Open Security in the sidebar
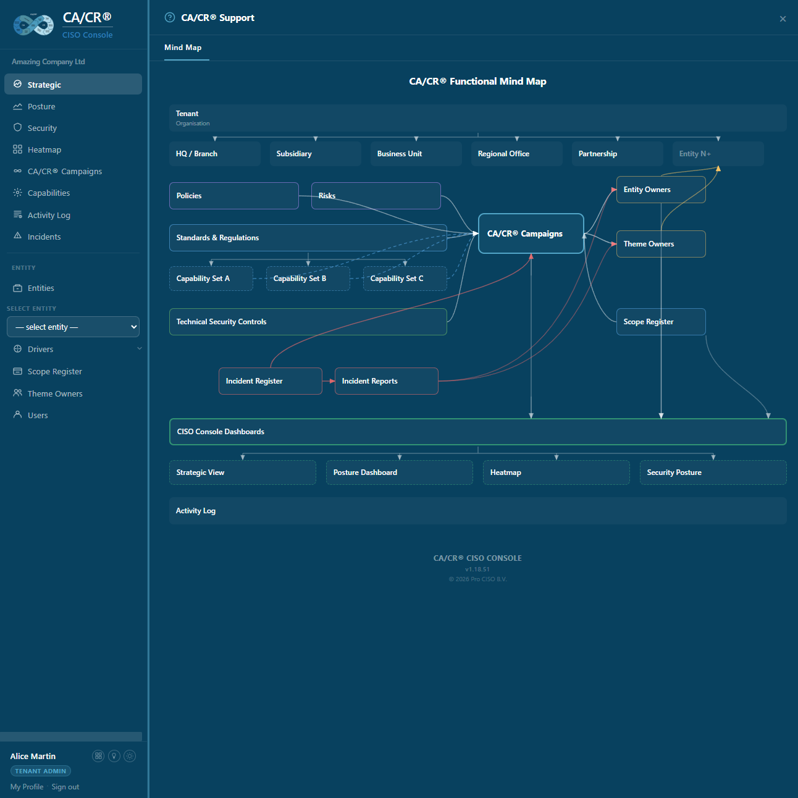 click(x=73, y=128)
